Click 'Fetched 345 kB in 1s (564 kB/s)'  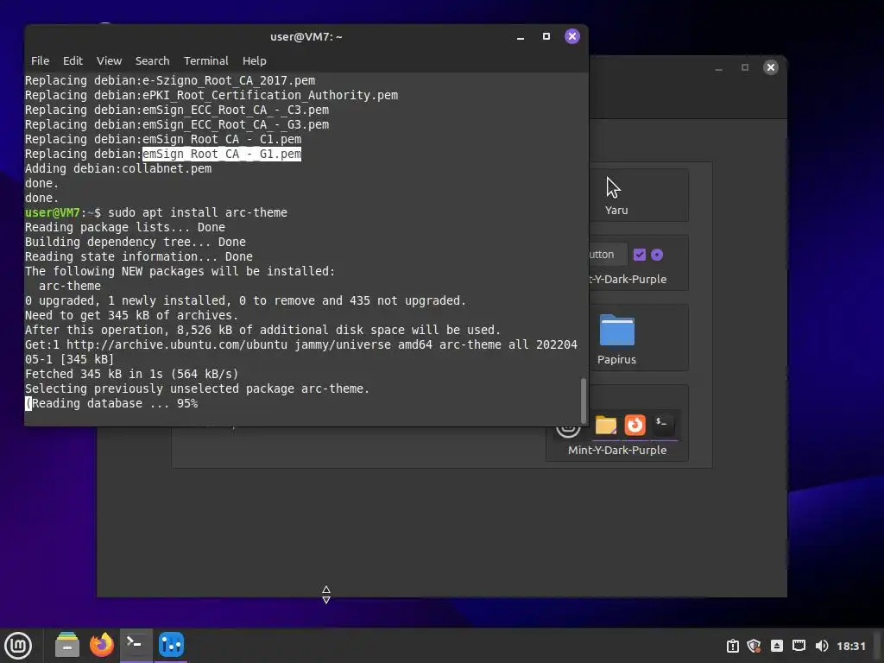[x=131, y=374]
